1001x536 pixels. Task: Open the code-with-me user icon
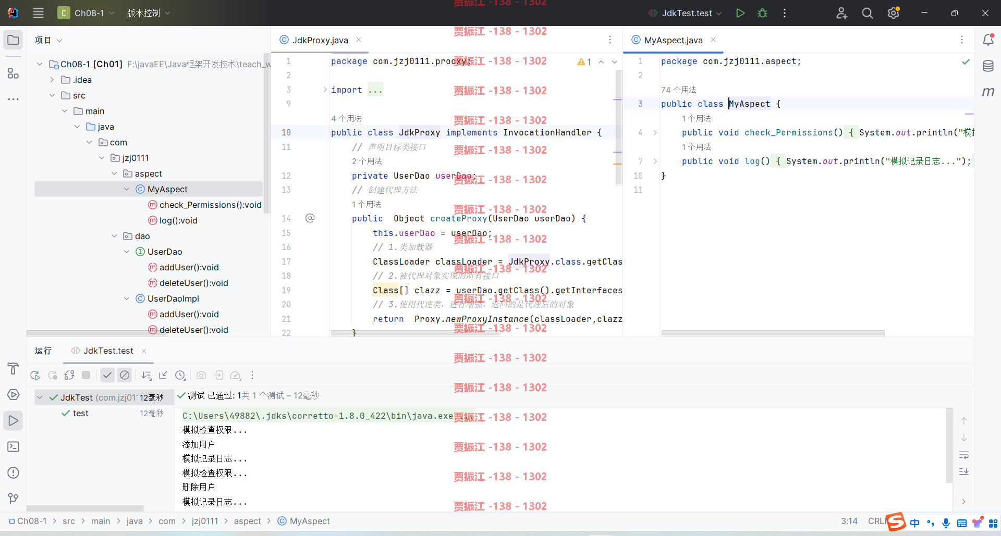[x=841, y=13]
